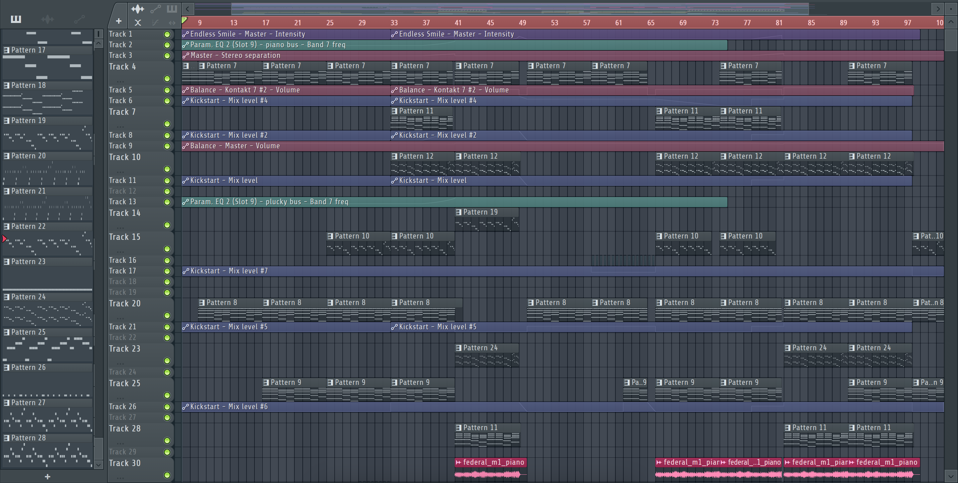The width and height of the screenshot is (958, 483).
Task: Click automation icon of Master Stereo separation clip
Action: (186, 56)
